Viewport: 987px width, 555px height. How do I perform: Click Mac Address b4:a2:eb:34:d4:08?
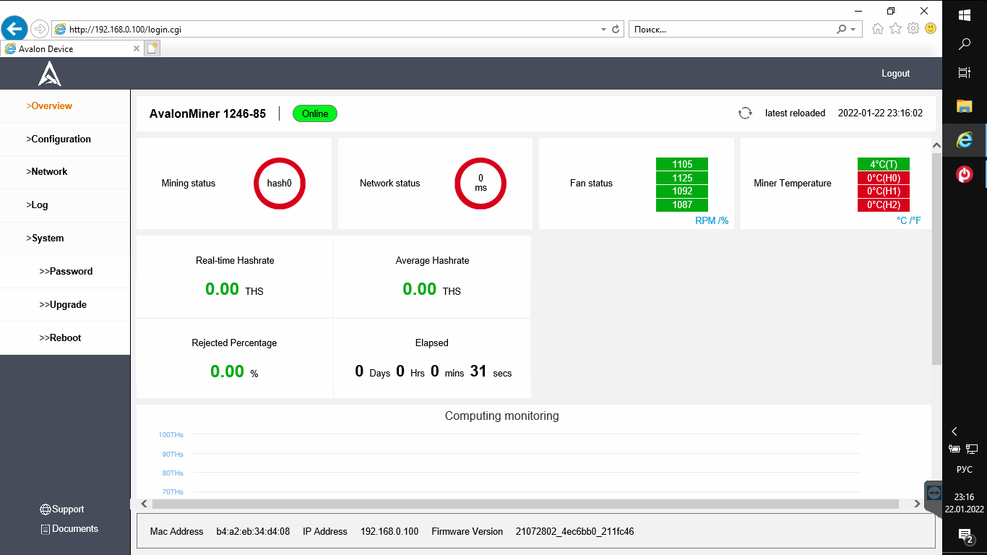pyautogui.click(x=253, y=532)
